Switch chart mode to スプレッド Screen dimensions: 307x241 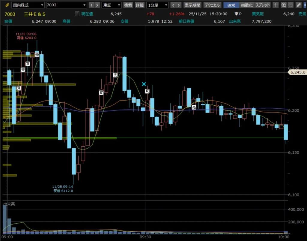[263, 5]
